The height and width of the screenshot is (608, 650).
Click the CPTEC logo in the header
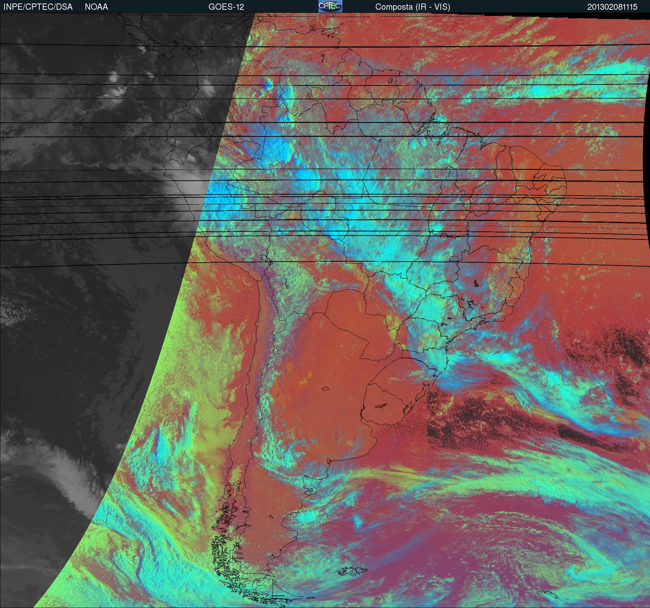(330, 6)
